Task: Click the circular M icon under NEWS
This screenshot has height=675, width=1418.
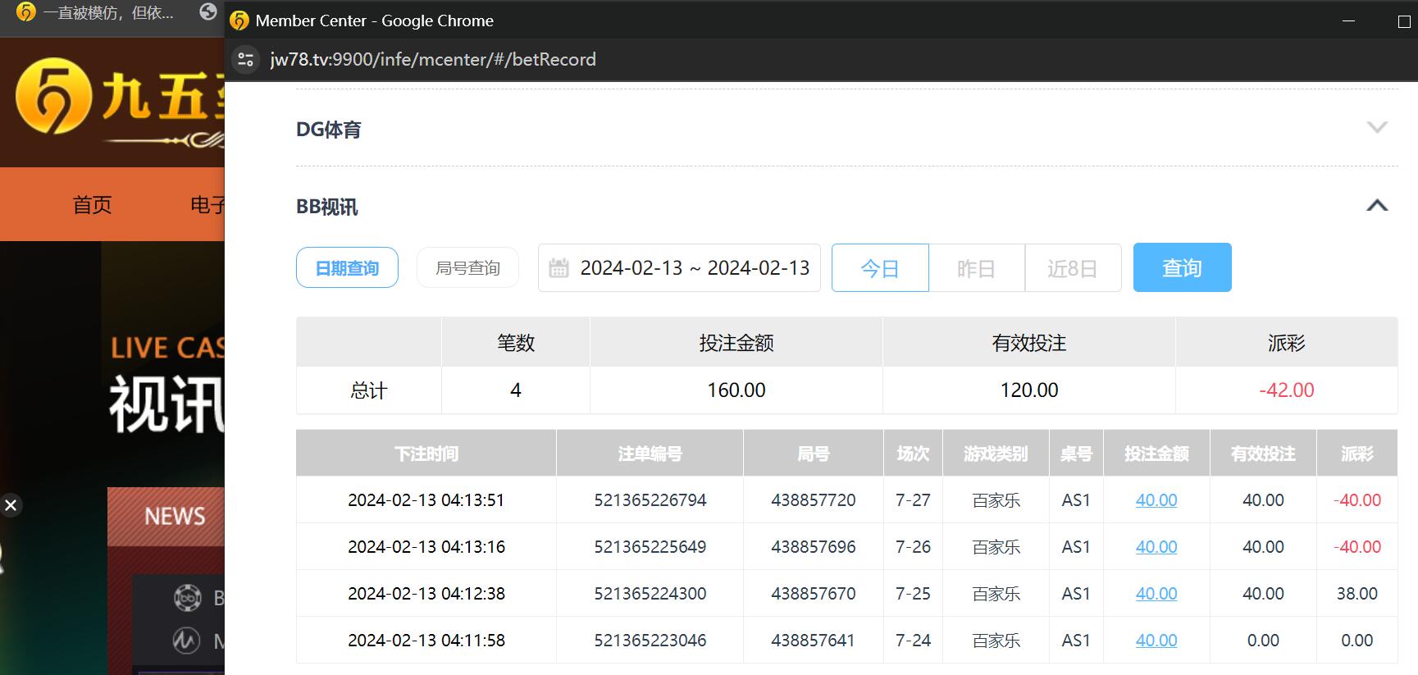Action: (x=186, y=641)
